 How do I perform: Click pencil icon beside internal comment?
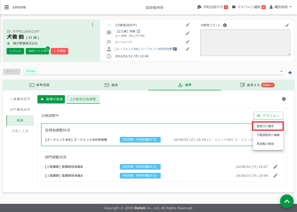(x=287, y=25)
